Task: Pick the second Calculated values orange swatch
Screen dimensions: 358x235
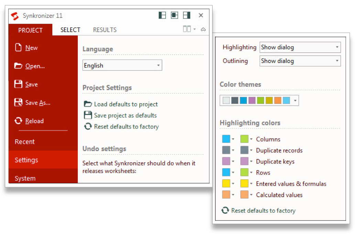Action: (x=244, y=195)
